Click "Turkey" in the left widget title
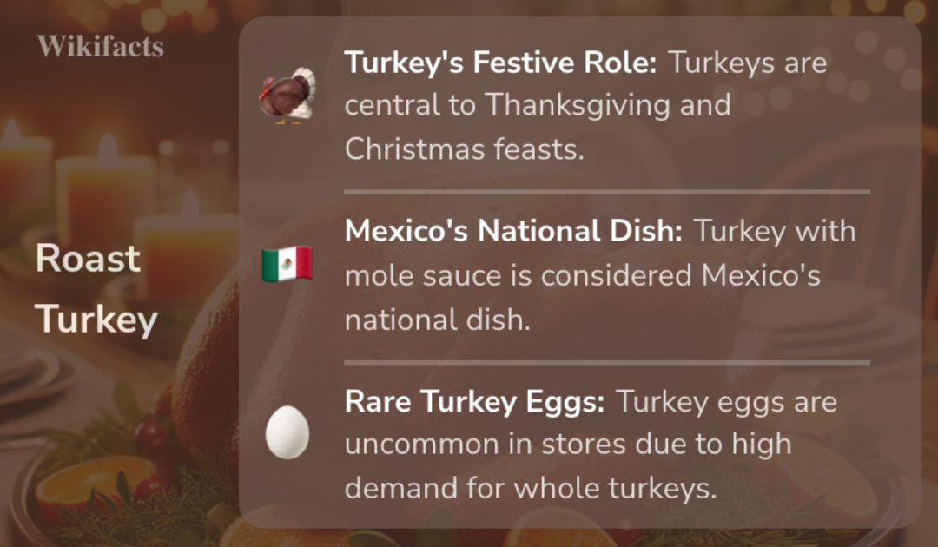Image resolution: width=938 pixels, height=547 pixels. 96,319
